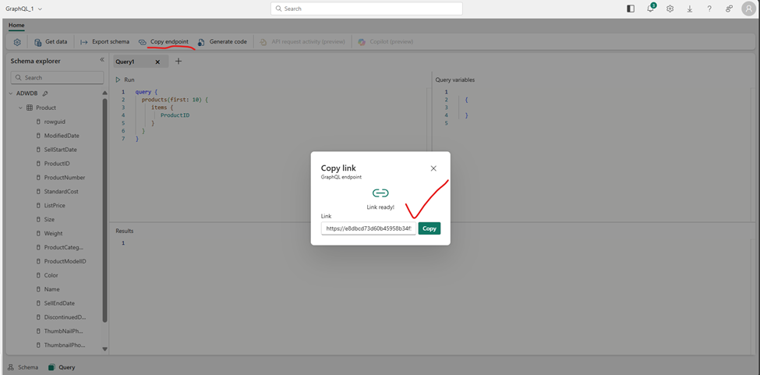The width and height of the screenshot is (760, 375).
Task: Click the Copy endpoint toolbar button
Action: [x=164, y=42]
